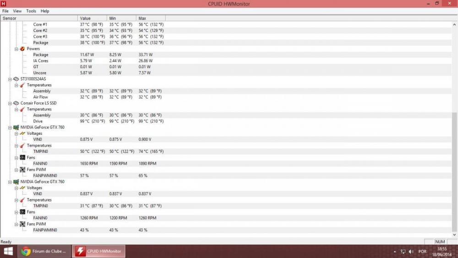The width and height of the screenshot is (458, 258).
Task: Click the Corsair Force LS SSD drive icon
Action: pyautogui.click(x=16, y=103)
